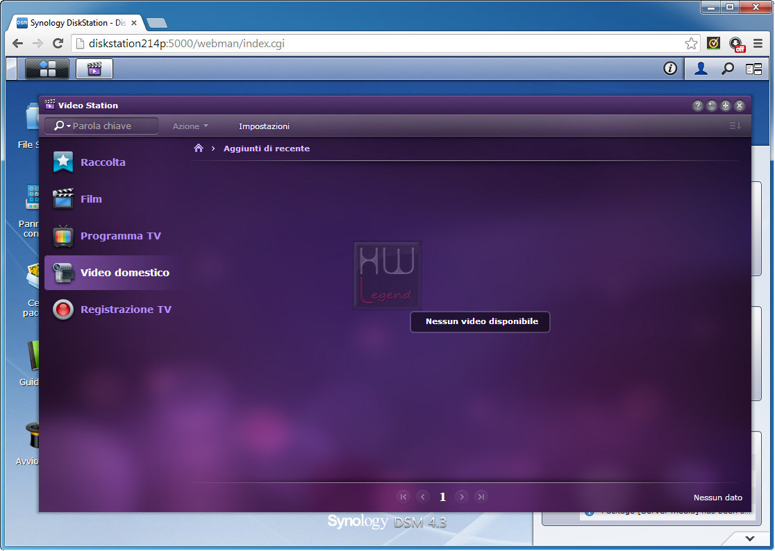Bookmark the page with the star icon
This screenshot has width=775, height=551.
[x=692, y=44]
